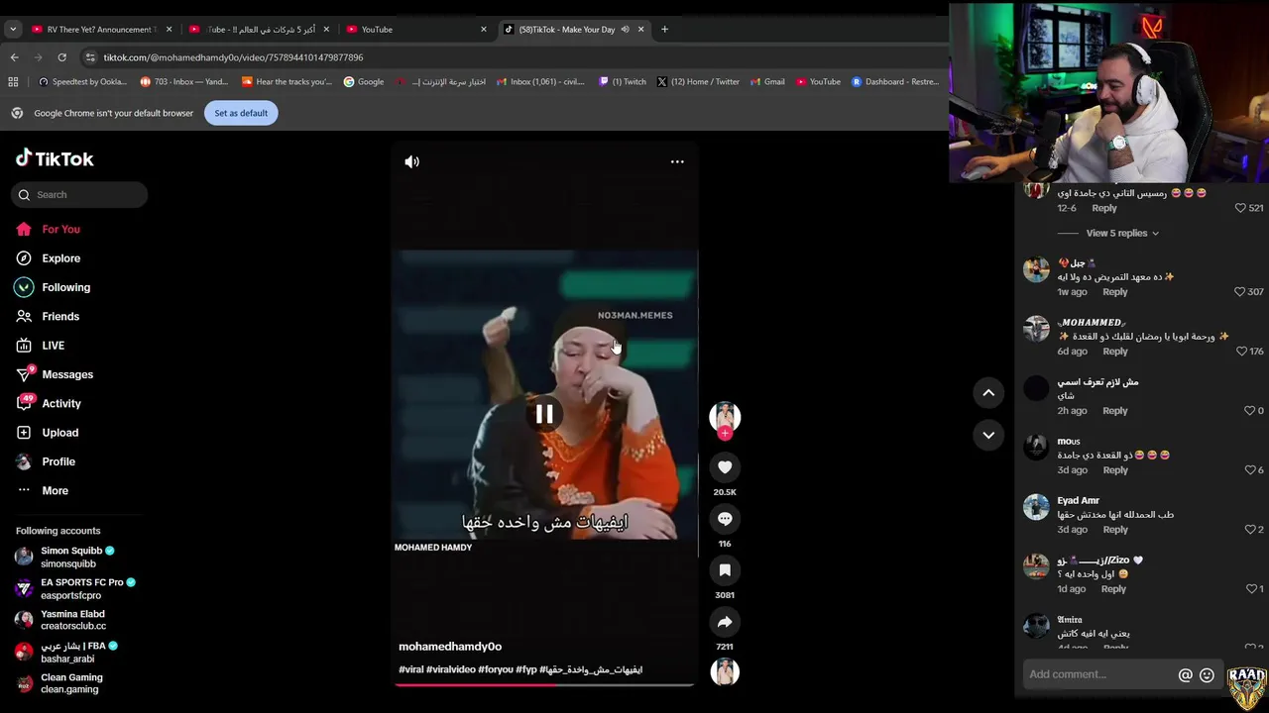Share the video with arrow icon
This screenshot has width=1269, height=713.
point(725,622)
